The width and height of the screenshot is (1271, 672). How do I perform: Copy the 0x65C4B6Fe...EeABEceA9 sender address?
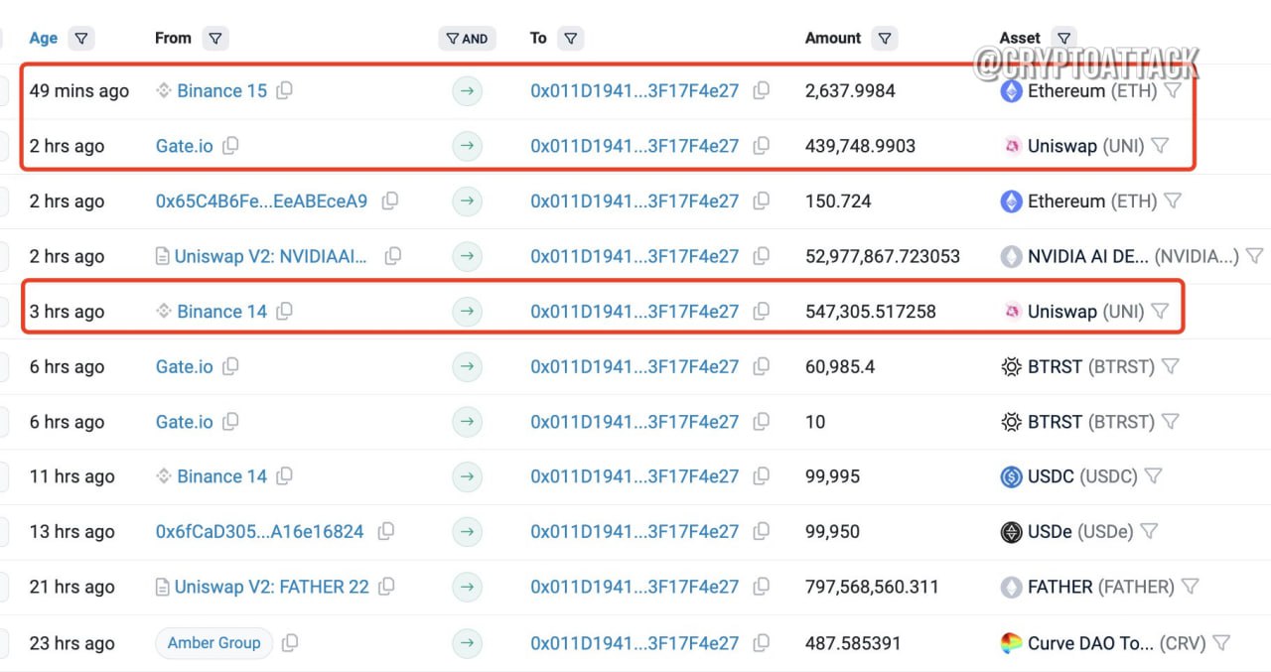(389, 201)
